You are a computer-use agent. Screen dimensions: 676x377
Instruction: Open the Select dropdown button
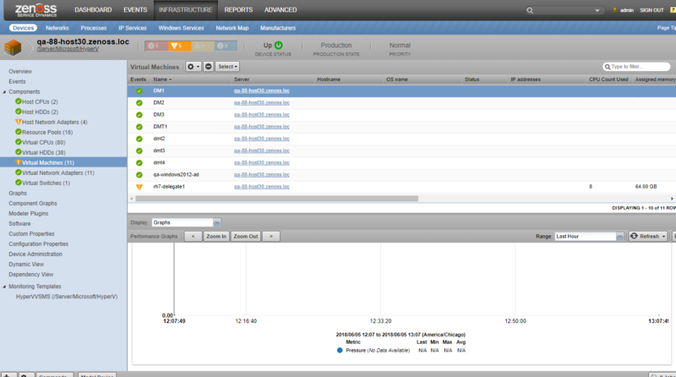tap(227, 67)
